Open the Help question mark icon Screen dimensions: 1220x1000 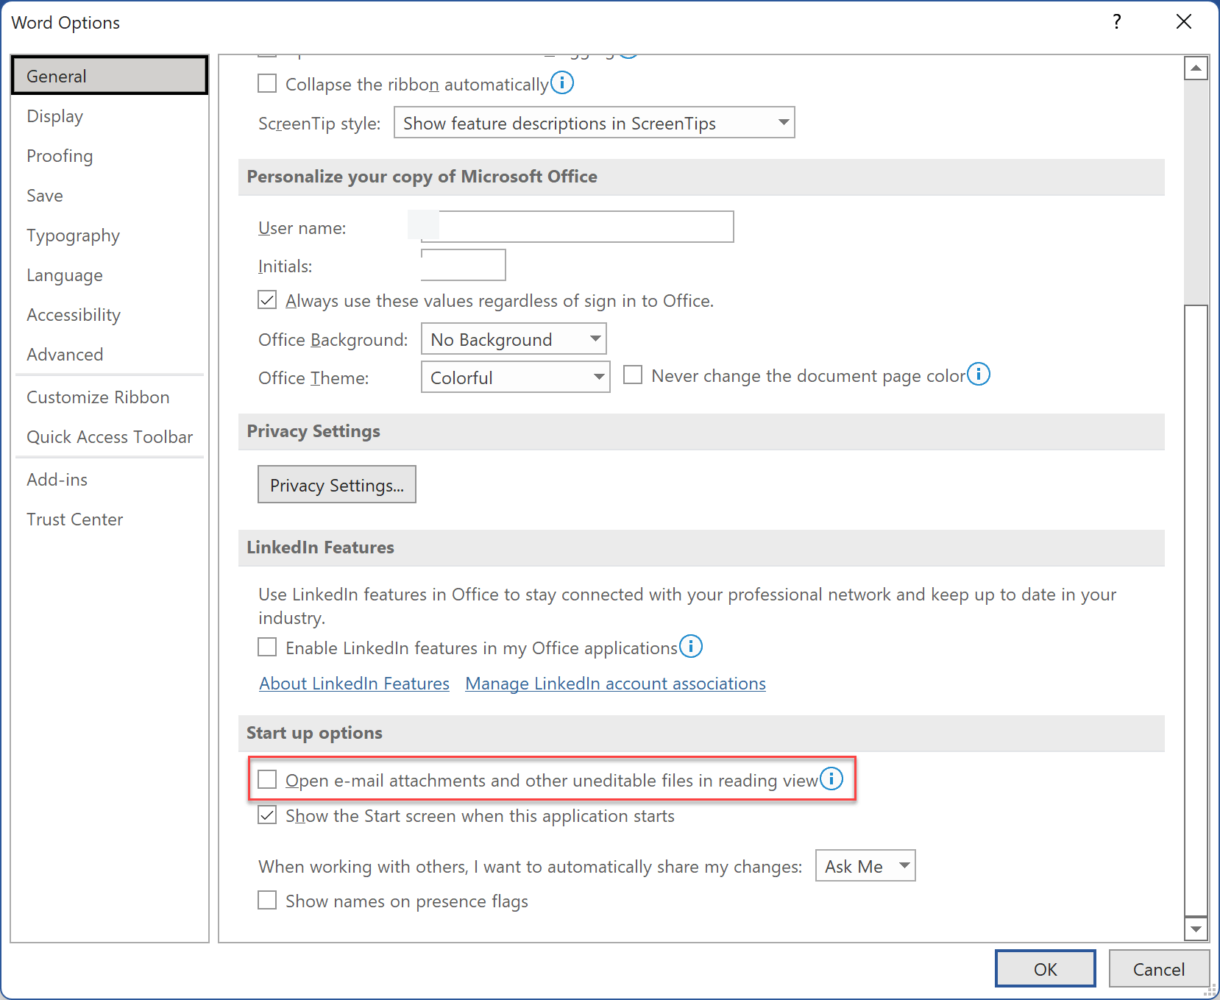pos(1117,22)
